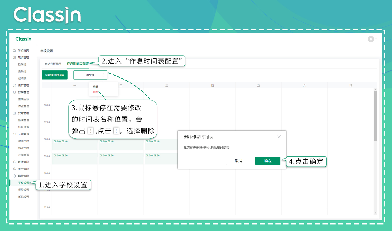This screenshot has width=392, height=231.
Task: Close the 删除作息时间表 dialog with X
Action: click(279, 137)
